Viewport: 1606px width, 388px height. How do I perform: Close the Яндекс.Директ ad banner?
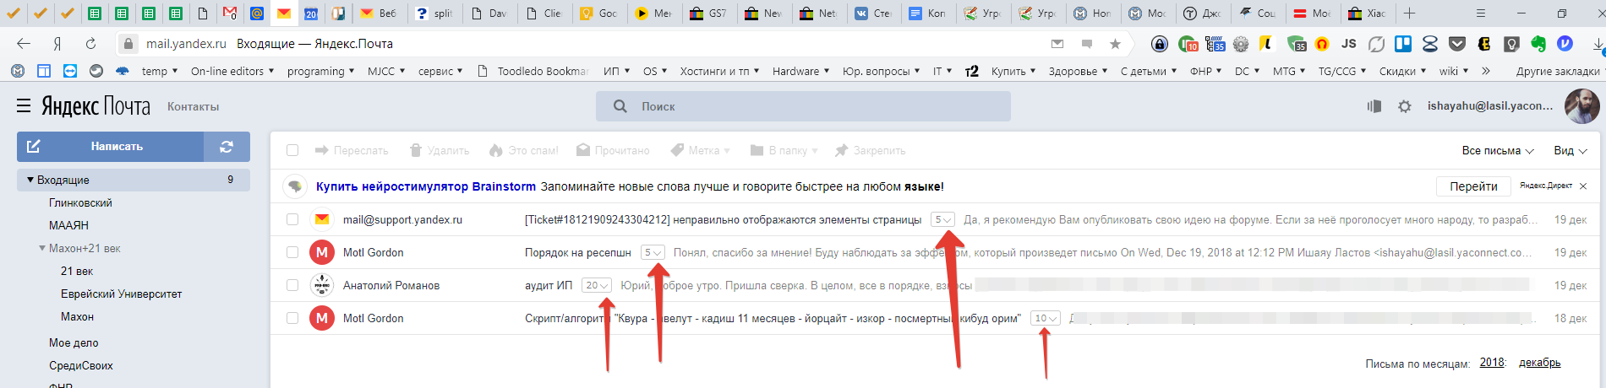[1583, 186]
